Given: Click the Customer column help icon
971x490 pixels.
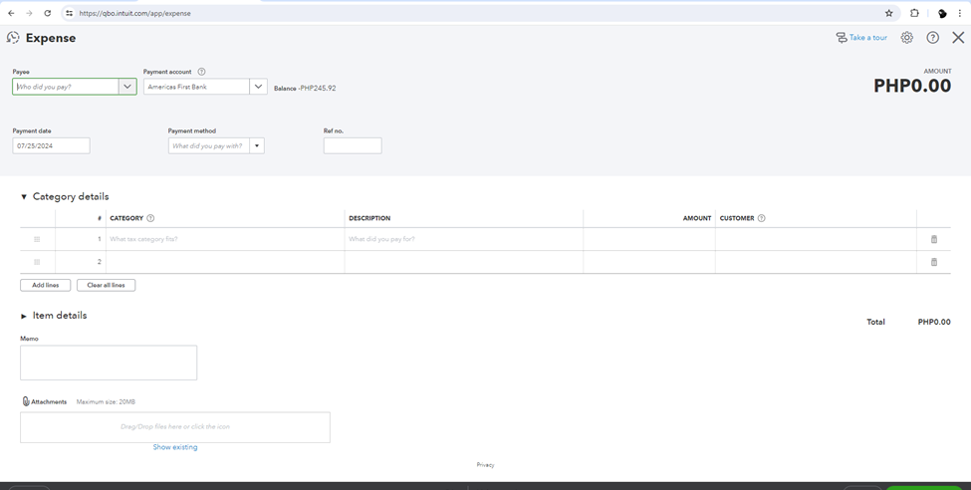Looking at the screenshot, I should pos(762,218).
